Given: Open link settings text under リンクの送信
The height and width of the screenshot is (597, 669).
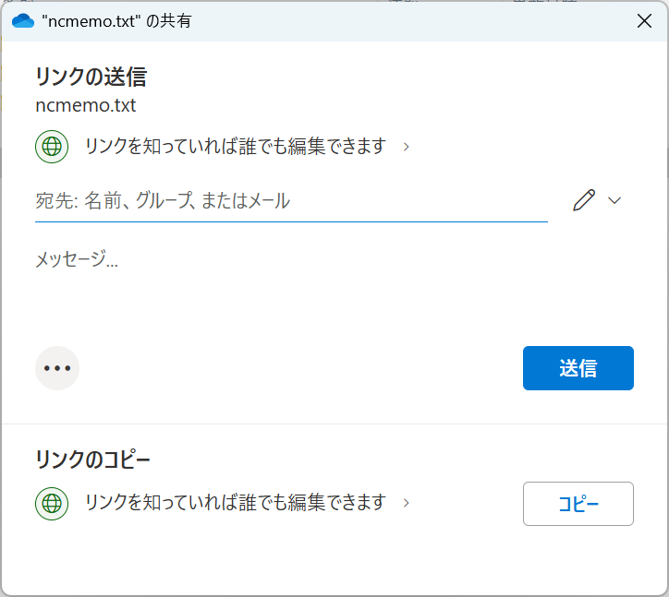Looking at the screenshot, I should (x=236, y=146).
